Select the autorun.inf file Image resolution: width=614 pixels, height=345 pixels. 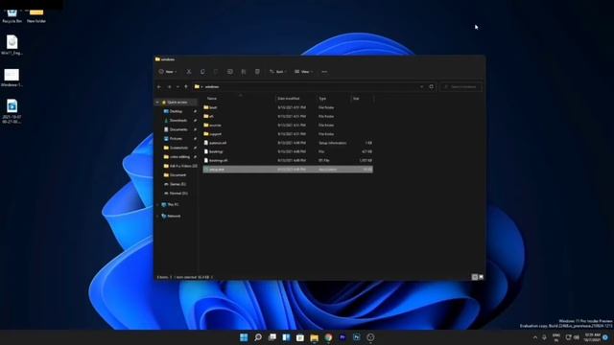click(x=288, y=143)
